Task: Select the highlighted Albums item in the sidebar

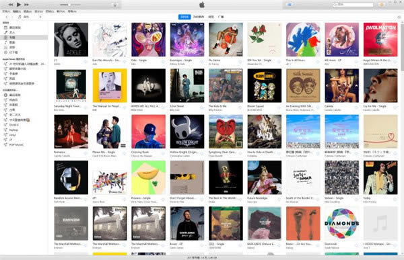Action: click(x=24, y=38)
